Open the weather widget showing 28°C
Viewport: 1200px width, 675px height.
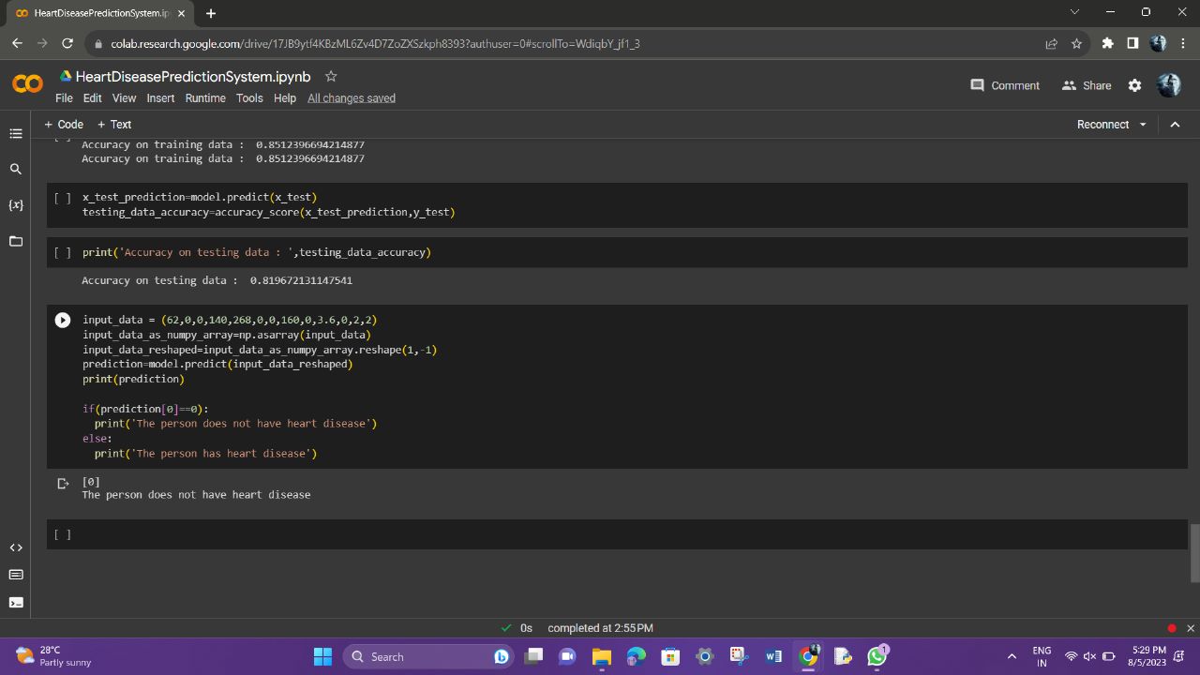tap(54, 655)
